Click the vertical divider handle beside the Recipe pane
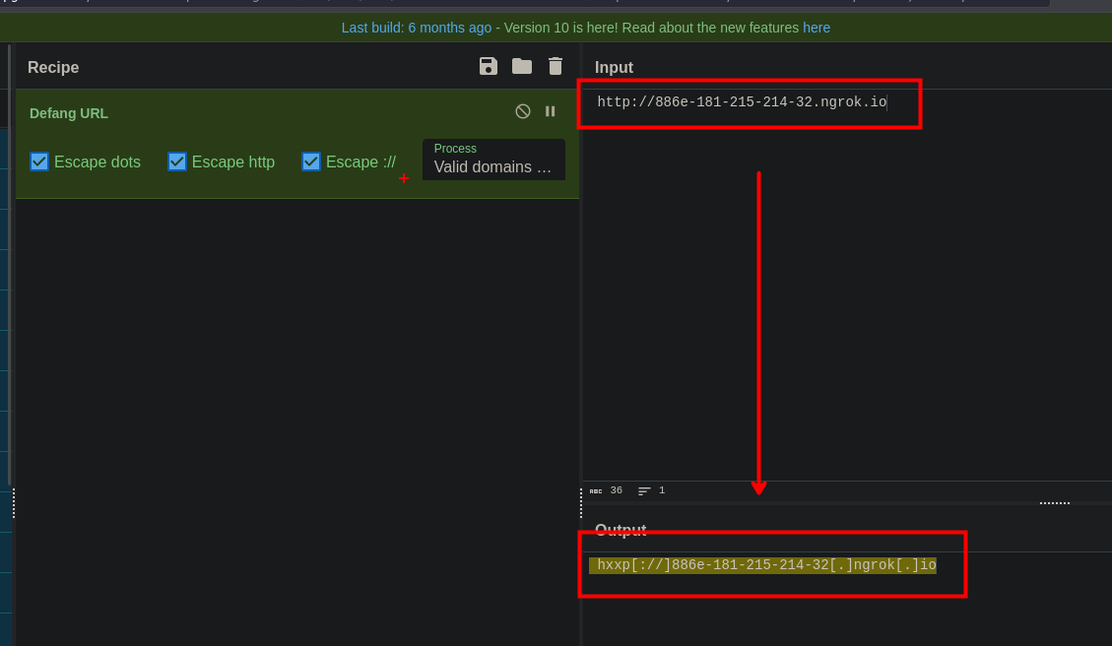Image resolution: width=1112 pixels, height=646 pixels. click(x=13, y=502)
